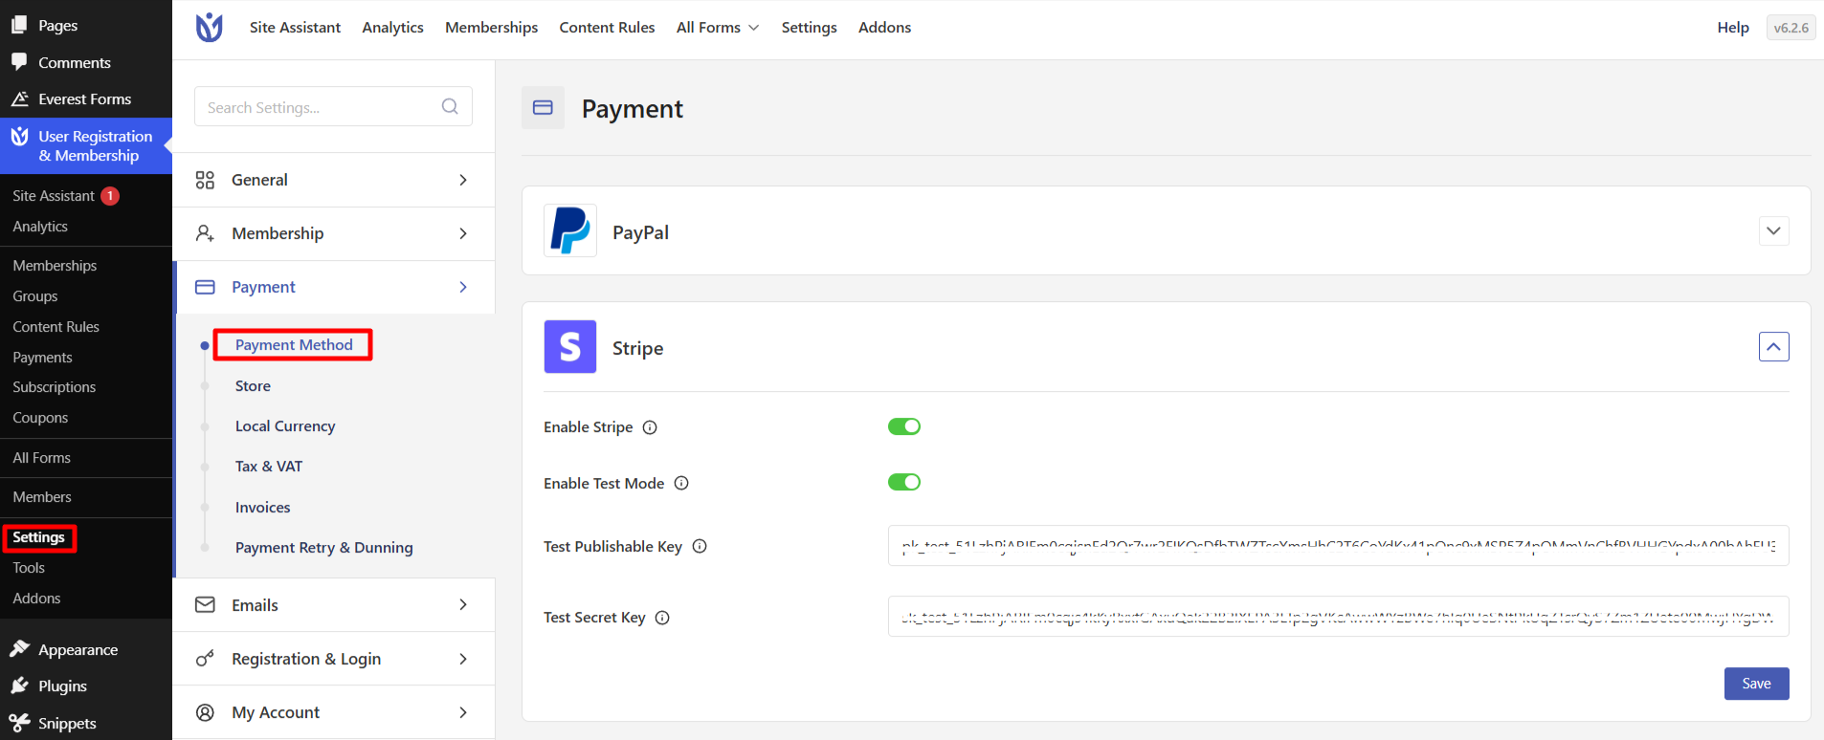Open Payment Retry & Dunning settings

pos(324,548)
